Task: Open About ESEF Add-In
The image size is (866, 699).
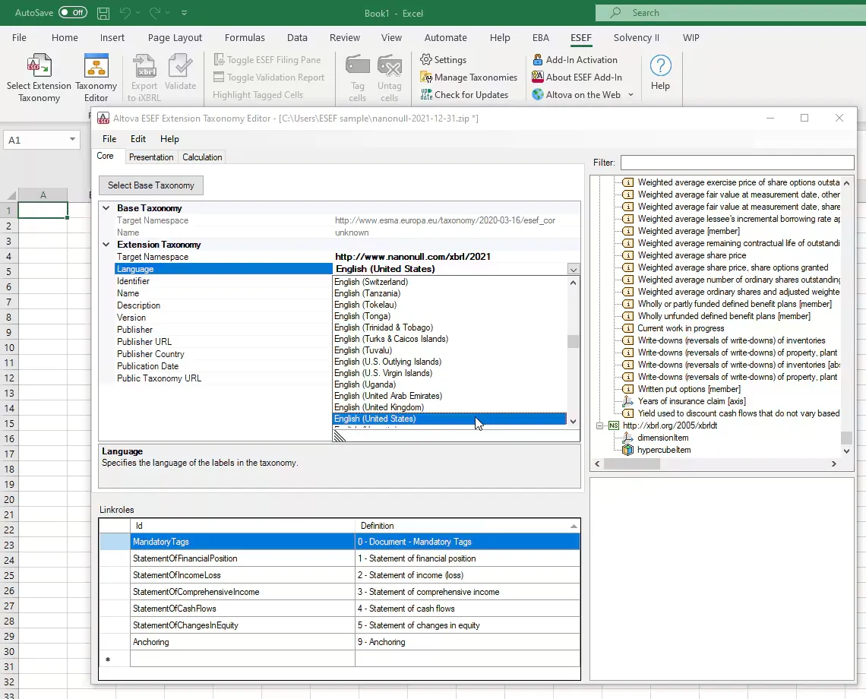Action: click(577, 77)
